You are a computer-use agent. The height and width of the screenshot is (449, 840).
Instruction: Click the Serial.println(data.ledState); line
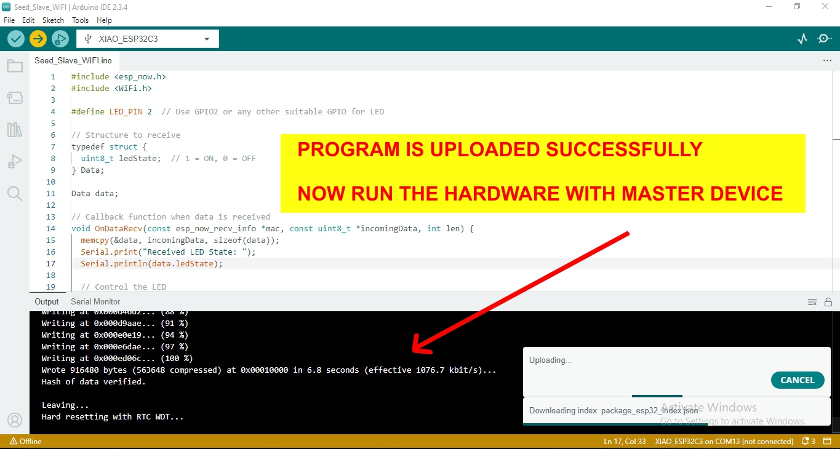pyautogui.click(x=151, y=263)
